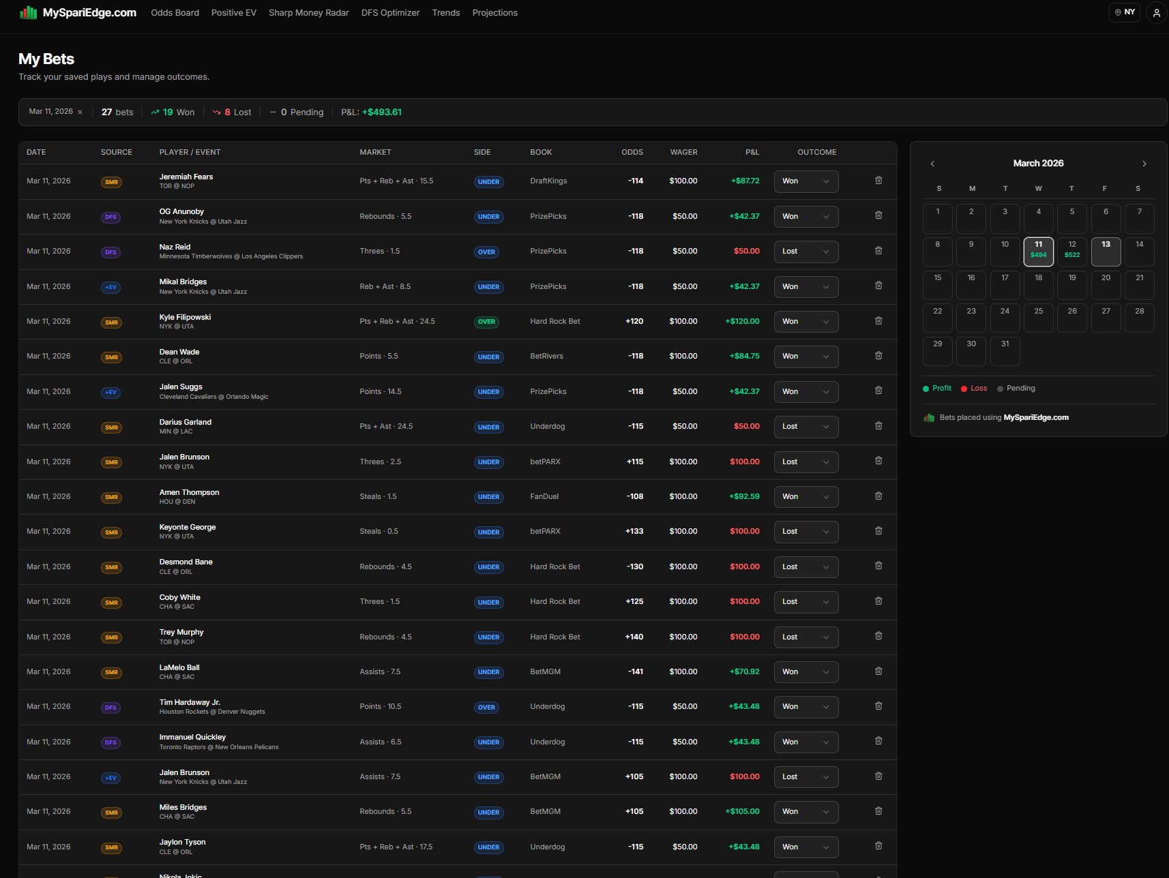1169x878 pixels.
Task: Delete the Kyle Filipowski bet
Action: [x=878, y=321]
